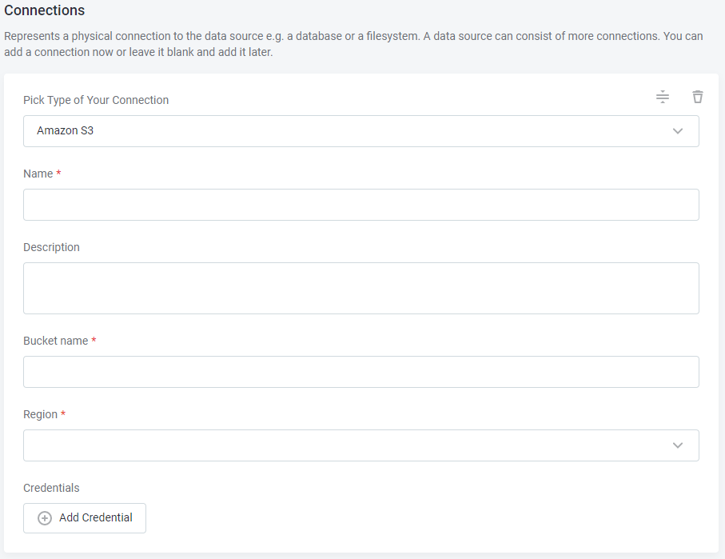This screenshot has width=725, height=559.
Task: Click the Description field label
Action: (x=52, y=248)
